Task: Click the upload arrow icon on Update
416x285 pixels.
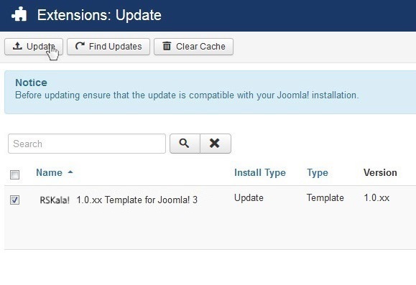Action: point(17,46)
